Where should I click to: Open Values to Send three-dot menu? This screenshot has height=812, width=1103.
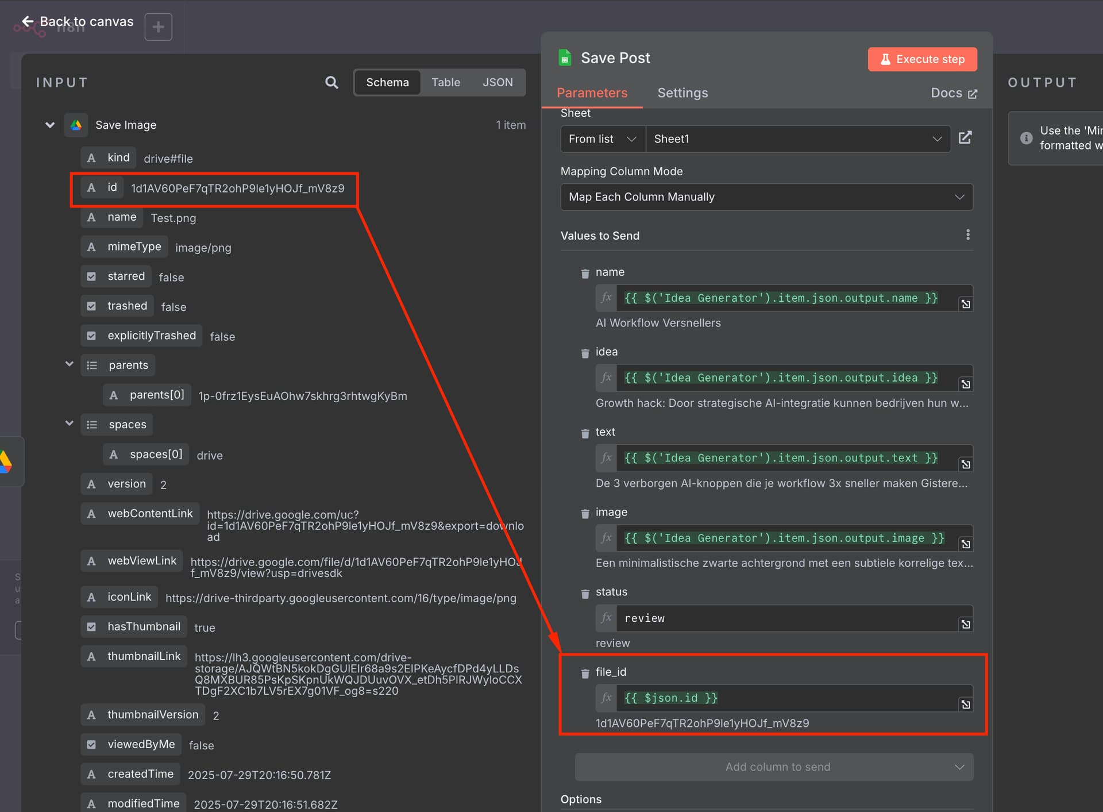pos(968,234)
